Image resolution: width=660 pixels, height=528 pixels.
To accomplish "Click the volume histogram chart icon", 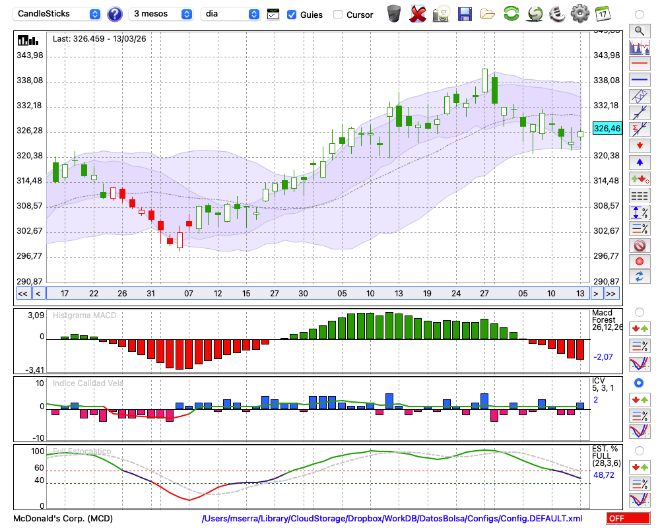I will pyautogui.click(x=640, y=47).
